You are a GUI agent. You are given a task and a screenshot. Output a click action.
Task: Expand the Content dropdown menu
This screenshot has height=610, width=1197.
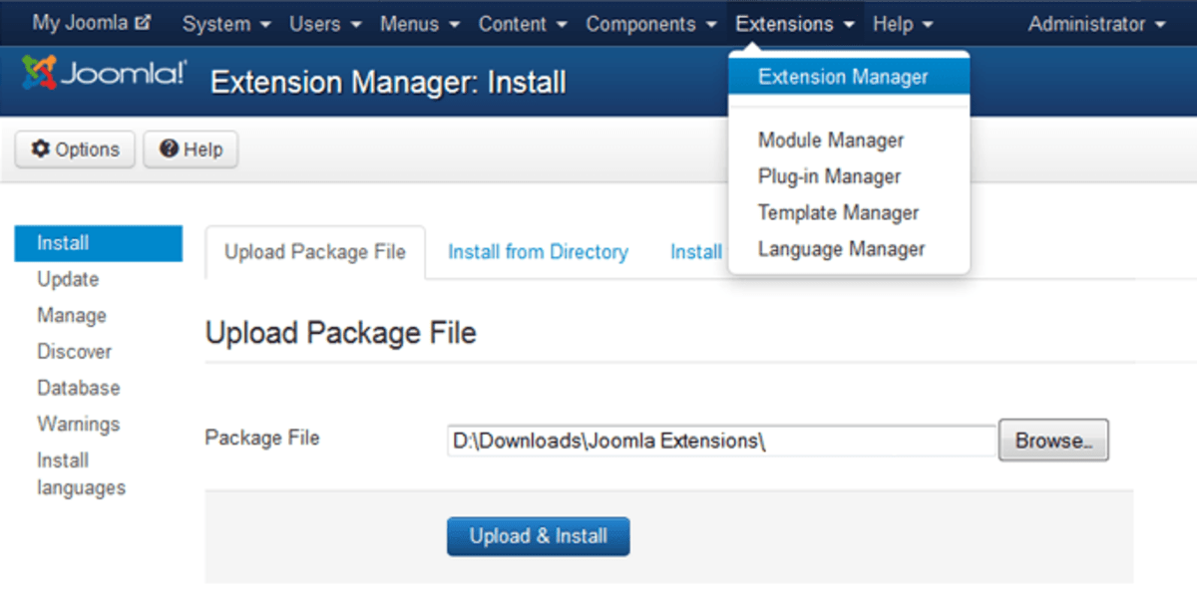(x=523, y=24)
